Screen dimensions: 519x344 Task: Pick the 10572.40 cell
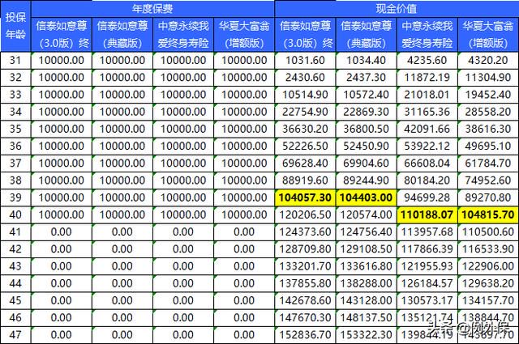[x=366, y=95]
